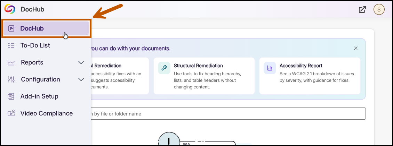Viewport: 393px width, 146px height.
Task: Open the user avatar labeled S
Action: coord(379,9)
